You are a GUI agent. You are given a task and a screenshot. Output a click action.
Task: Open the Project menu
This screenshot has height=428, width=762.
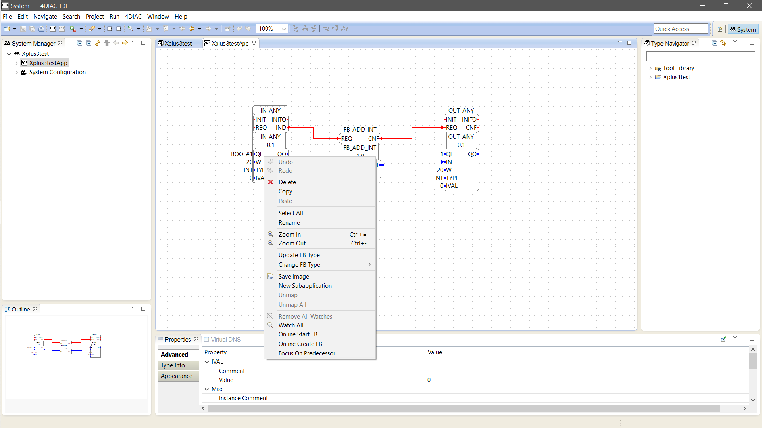[95, 17]
